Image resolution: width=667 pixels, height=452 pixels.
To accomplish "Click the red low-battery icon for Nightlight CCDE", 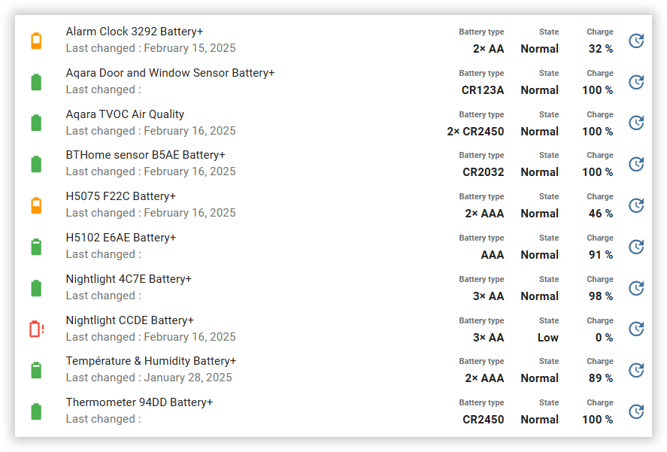I will pos(36,329).
